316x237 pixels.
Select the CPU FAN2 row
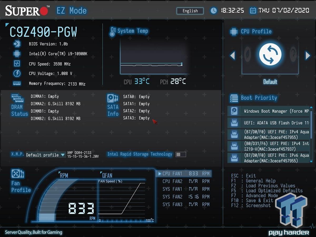pyautogui.click(x=186, y=181)
